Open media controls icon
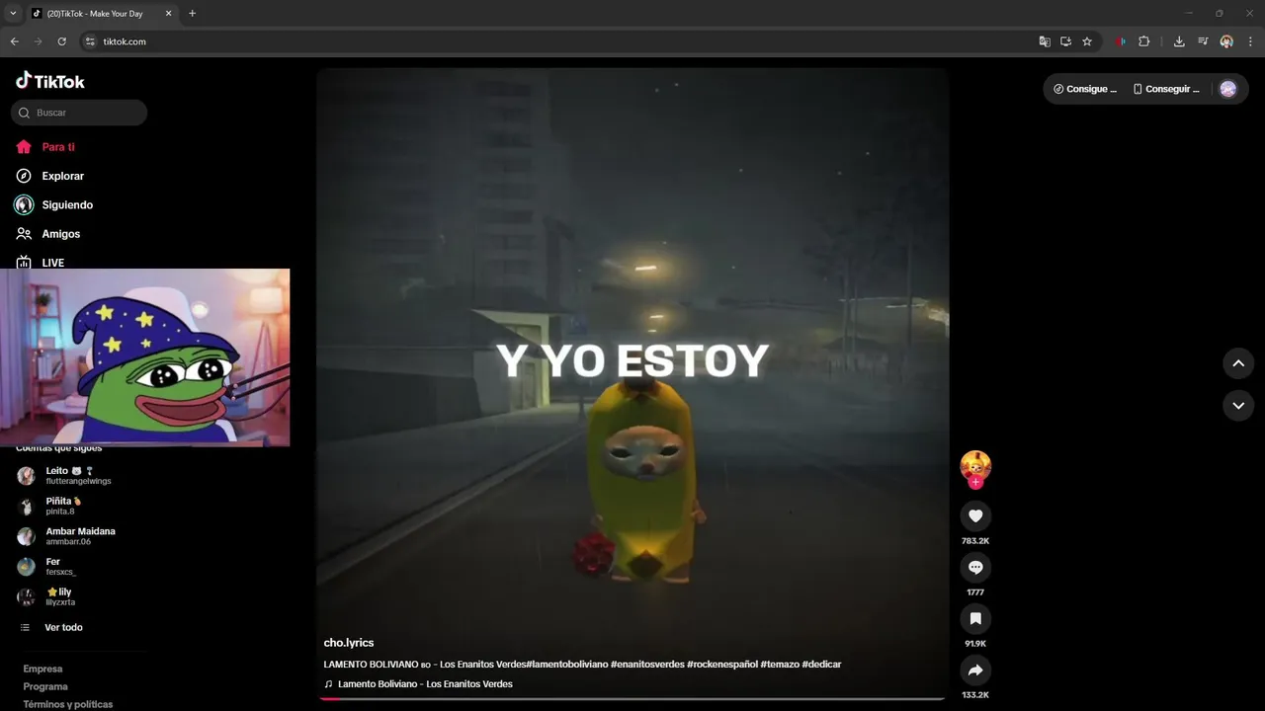The height and width of the screenshot is (711, 1265). (1203, 41)
